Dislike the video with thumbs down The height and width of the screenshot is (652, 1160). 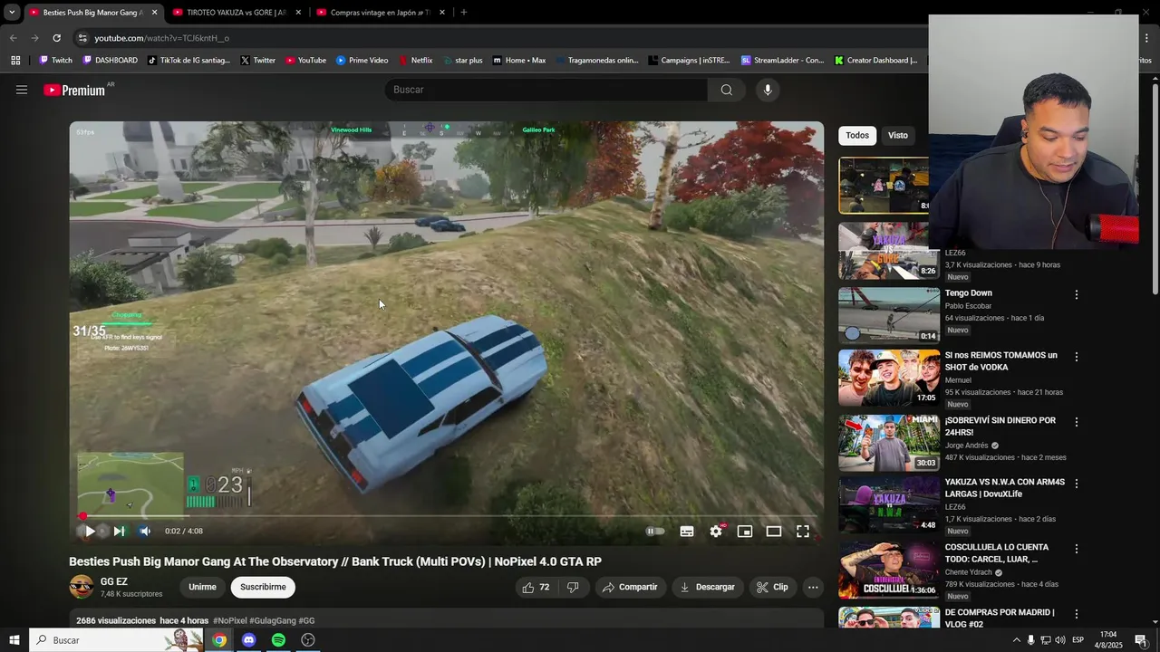point(573,587)
